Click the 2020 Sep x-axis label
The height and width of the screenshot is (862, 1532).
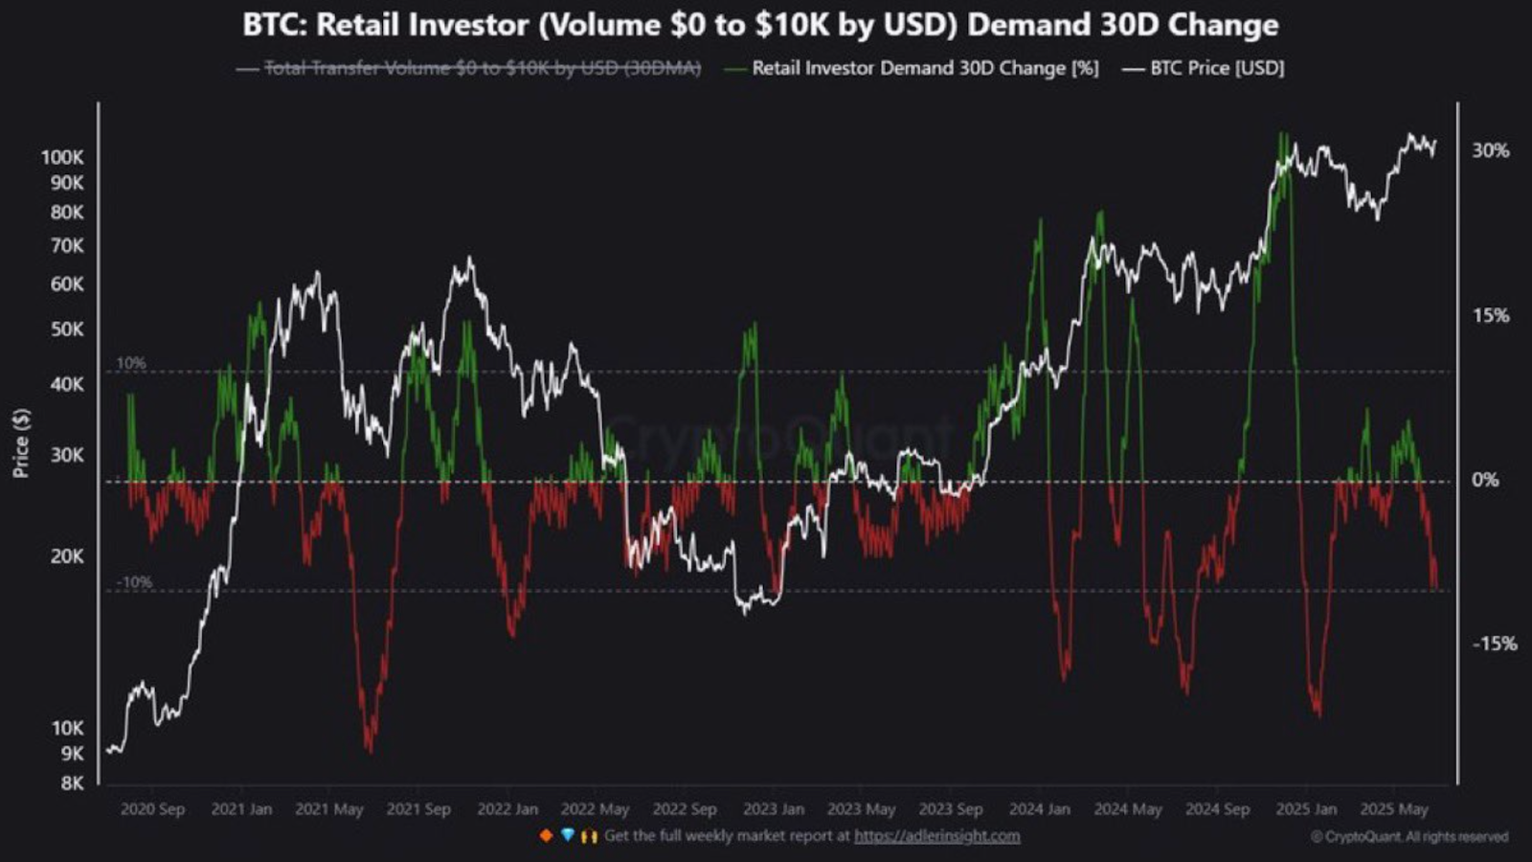[x=152, y=809]
